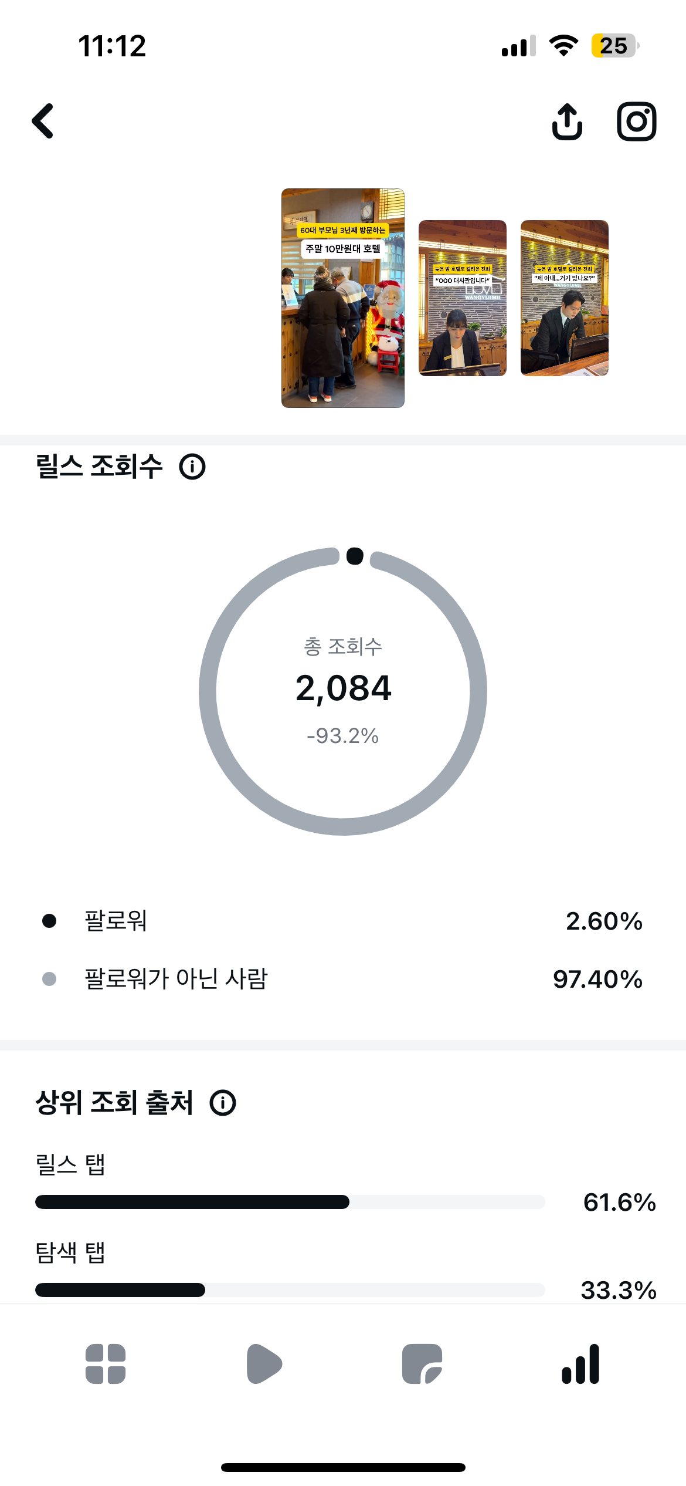The image size is (686, 1486).
Task: Tap info icon beside 릴스 조회수
Action: [192, 467]
